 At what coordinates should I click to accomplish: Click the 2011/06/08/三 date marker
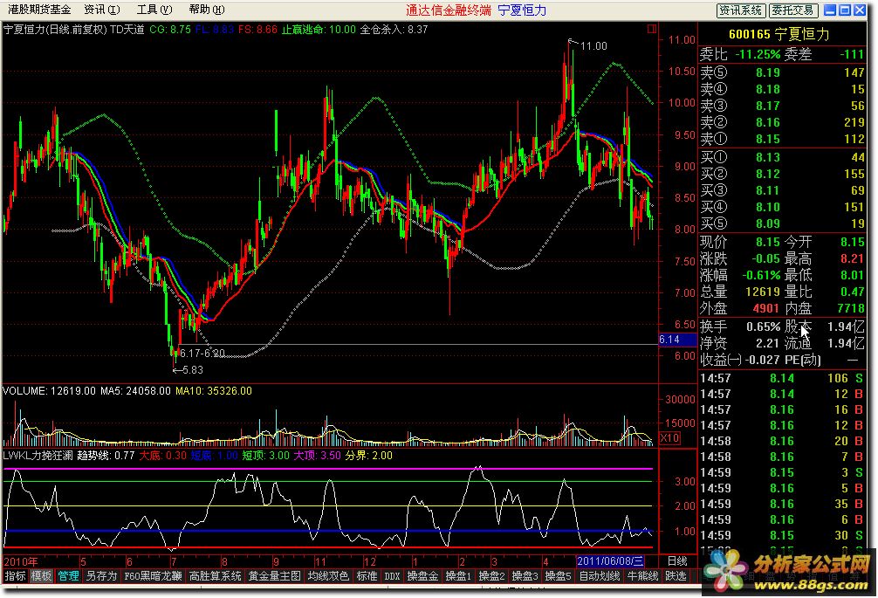tap(610, 561)
